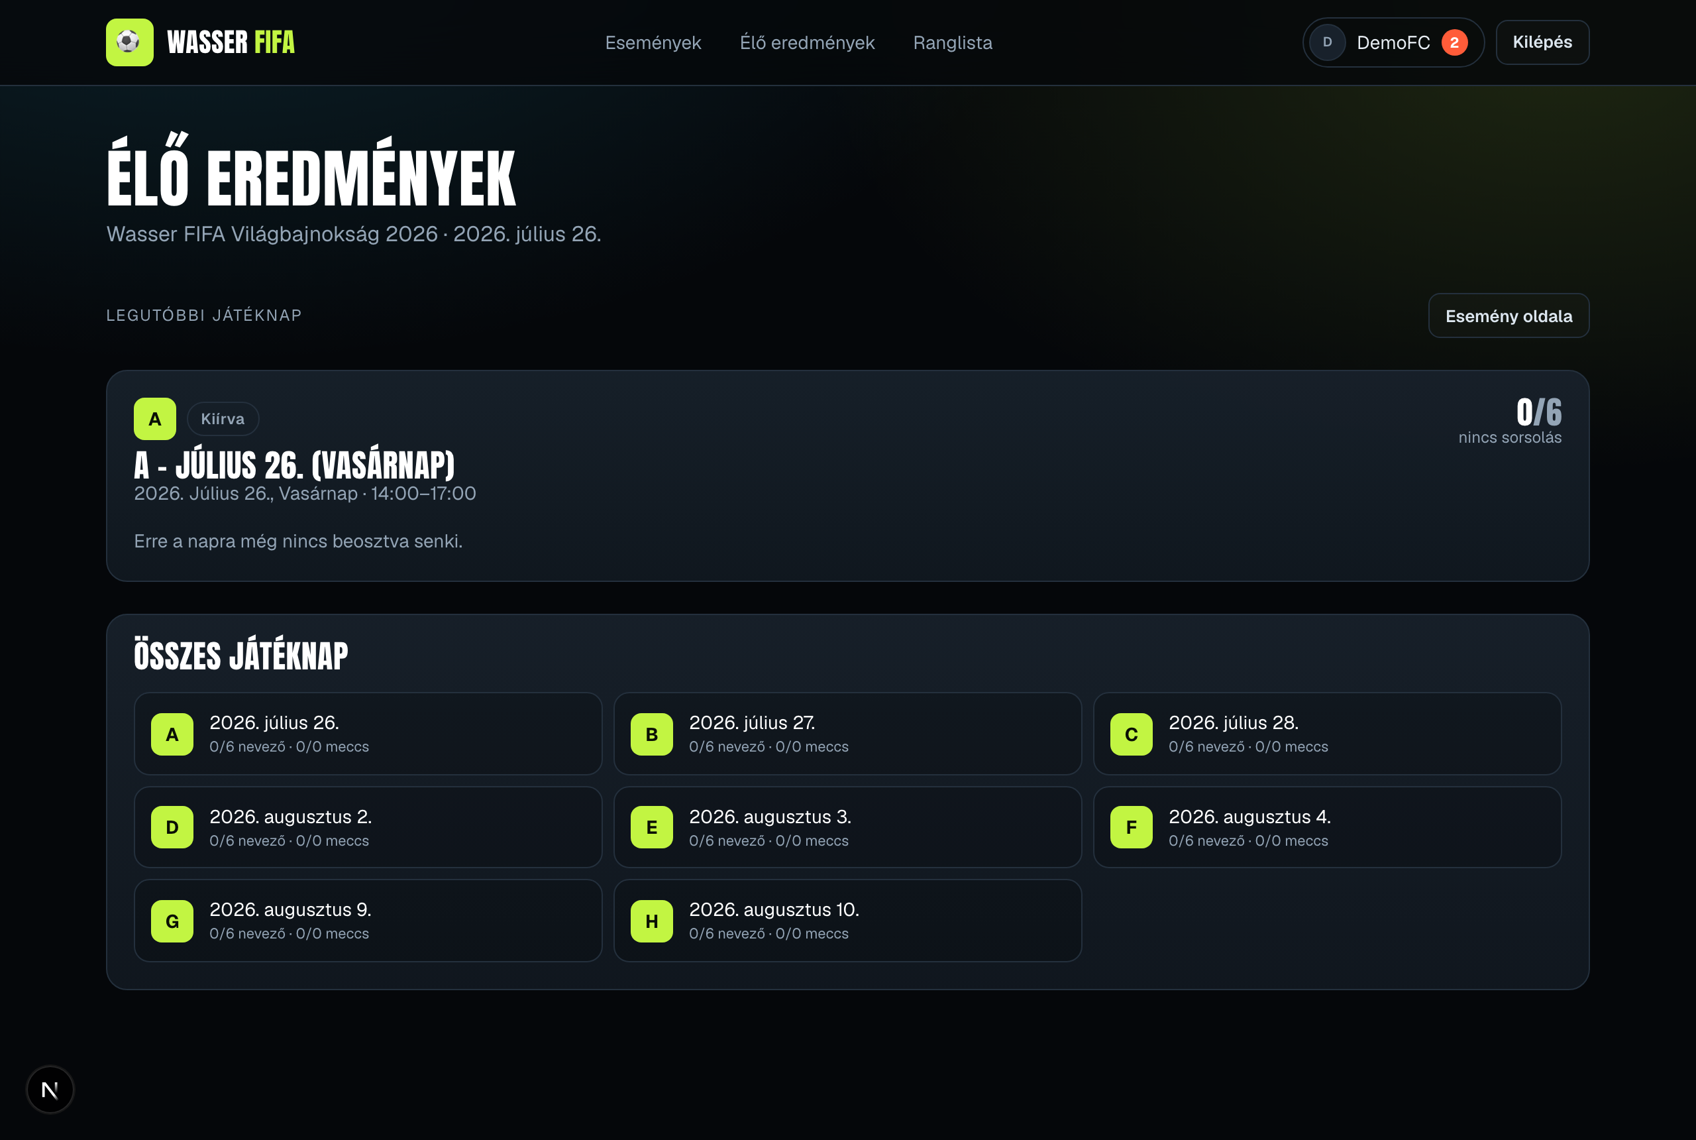Open the DemoFC avatar icon
Screen dimensions: 1696x1140
1327,42
